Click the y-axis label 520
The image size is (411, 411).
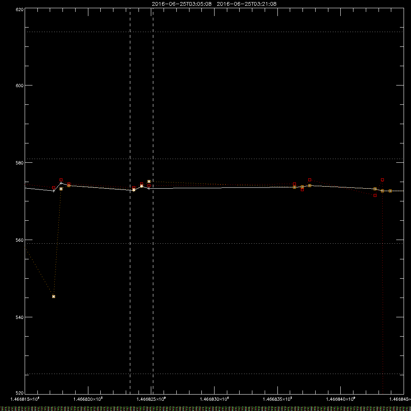[x=20, y=393]
